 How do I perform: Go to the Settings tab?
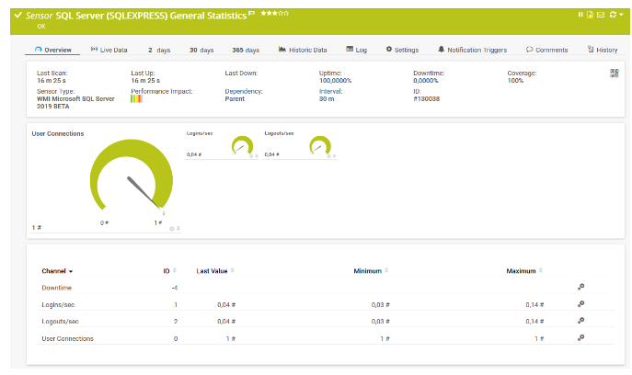click(x=402, y=50)
